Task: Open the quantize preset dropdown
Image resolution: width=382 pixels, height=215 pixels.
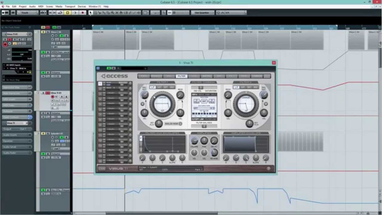Action: click(x=232, y=13)
